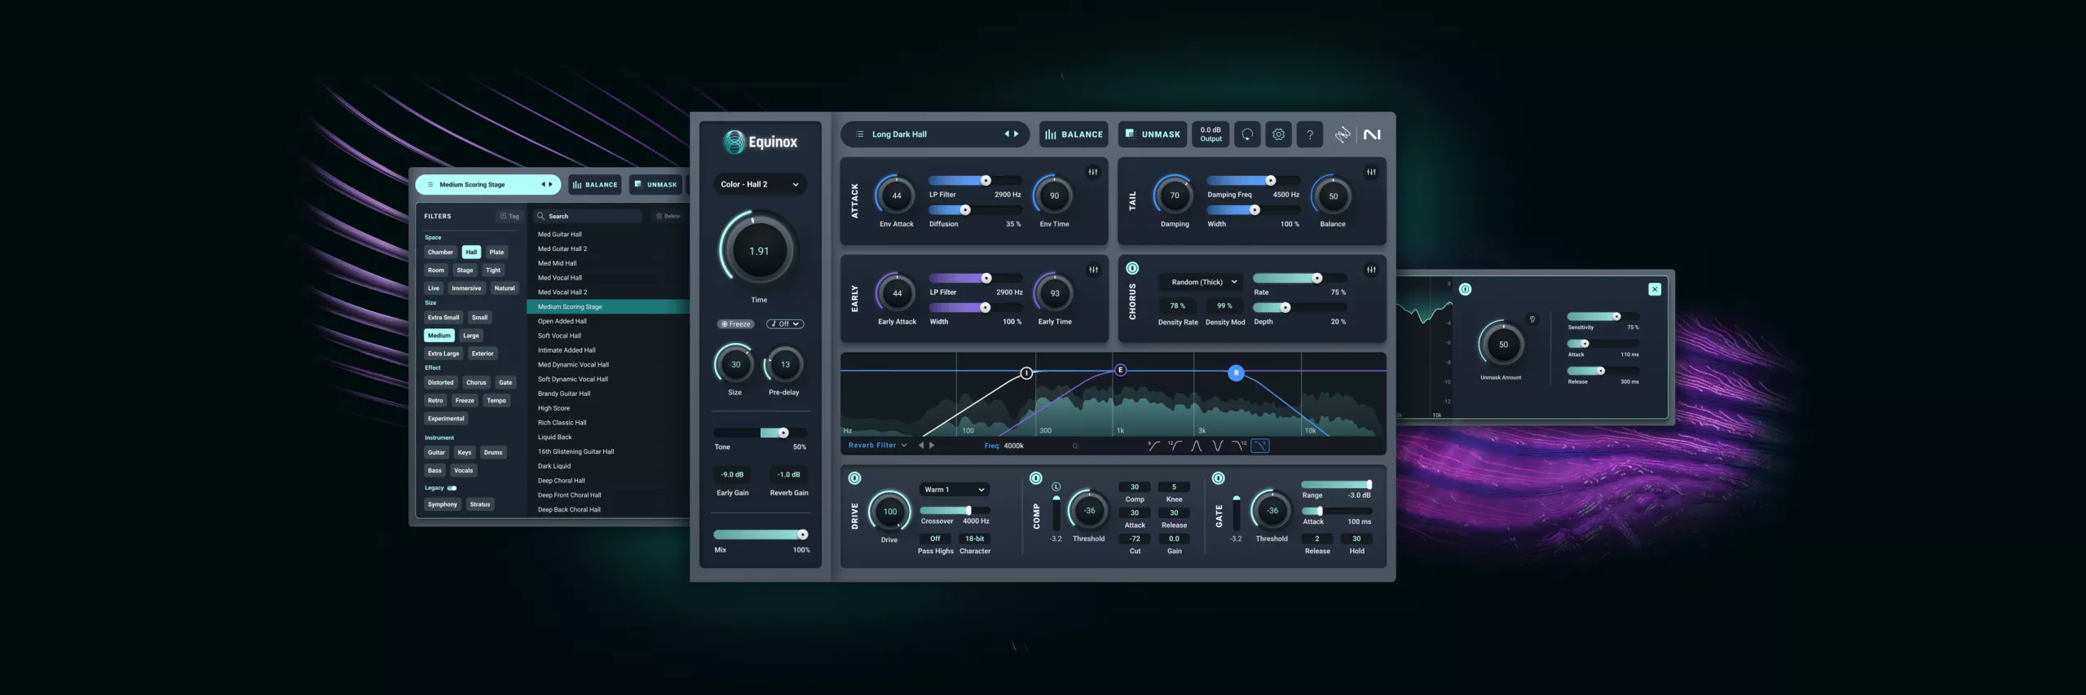2086x695 pixels.
Task: Select the Open Added Hall preset
Action: point(562,321)
